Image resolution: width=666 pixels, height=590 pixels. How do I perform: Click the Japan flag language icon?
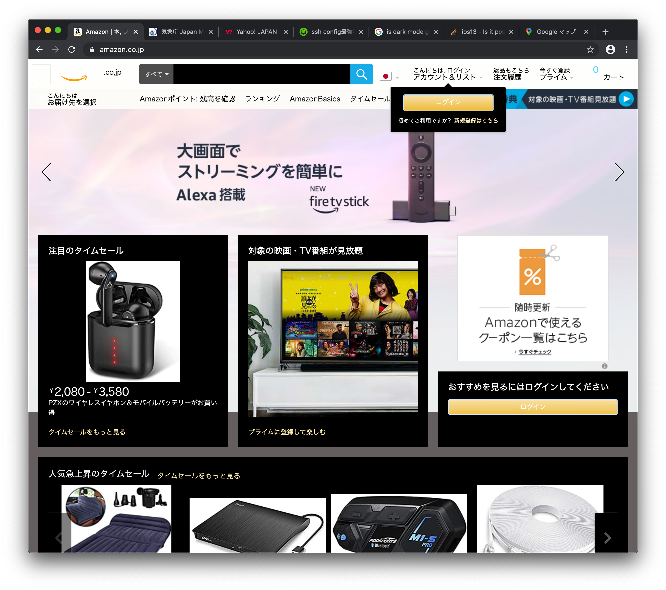[x=385, y=76]
